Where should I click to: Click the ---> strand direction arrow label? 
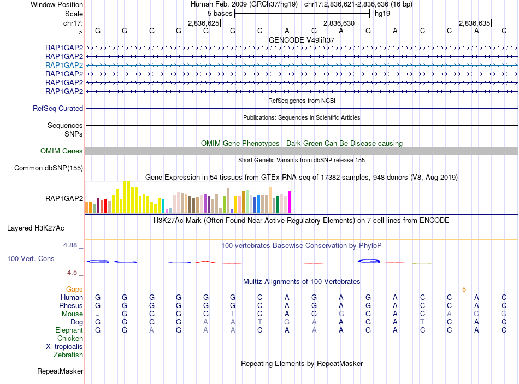tap(78, 32)
